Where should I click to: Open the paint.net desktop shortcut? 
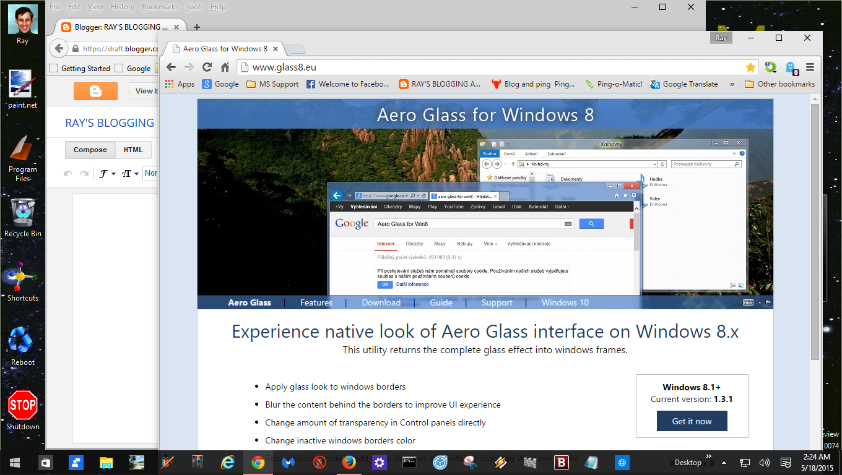(23, 90)
